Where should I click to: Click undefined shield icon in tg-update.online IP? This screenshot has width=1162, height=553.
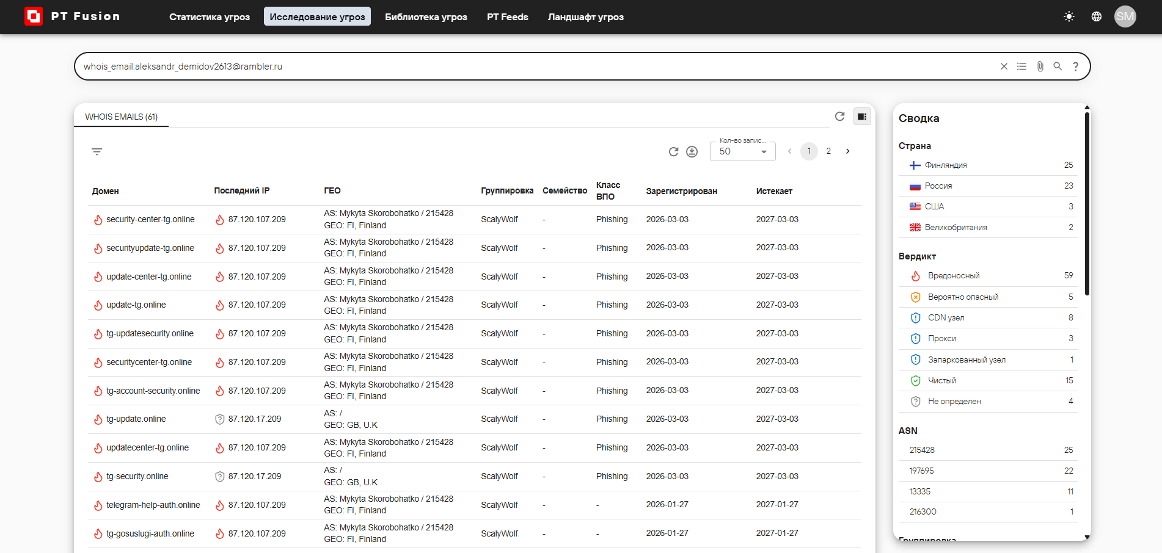coord(220,419)
